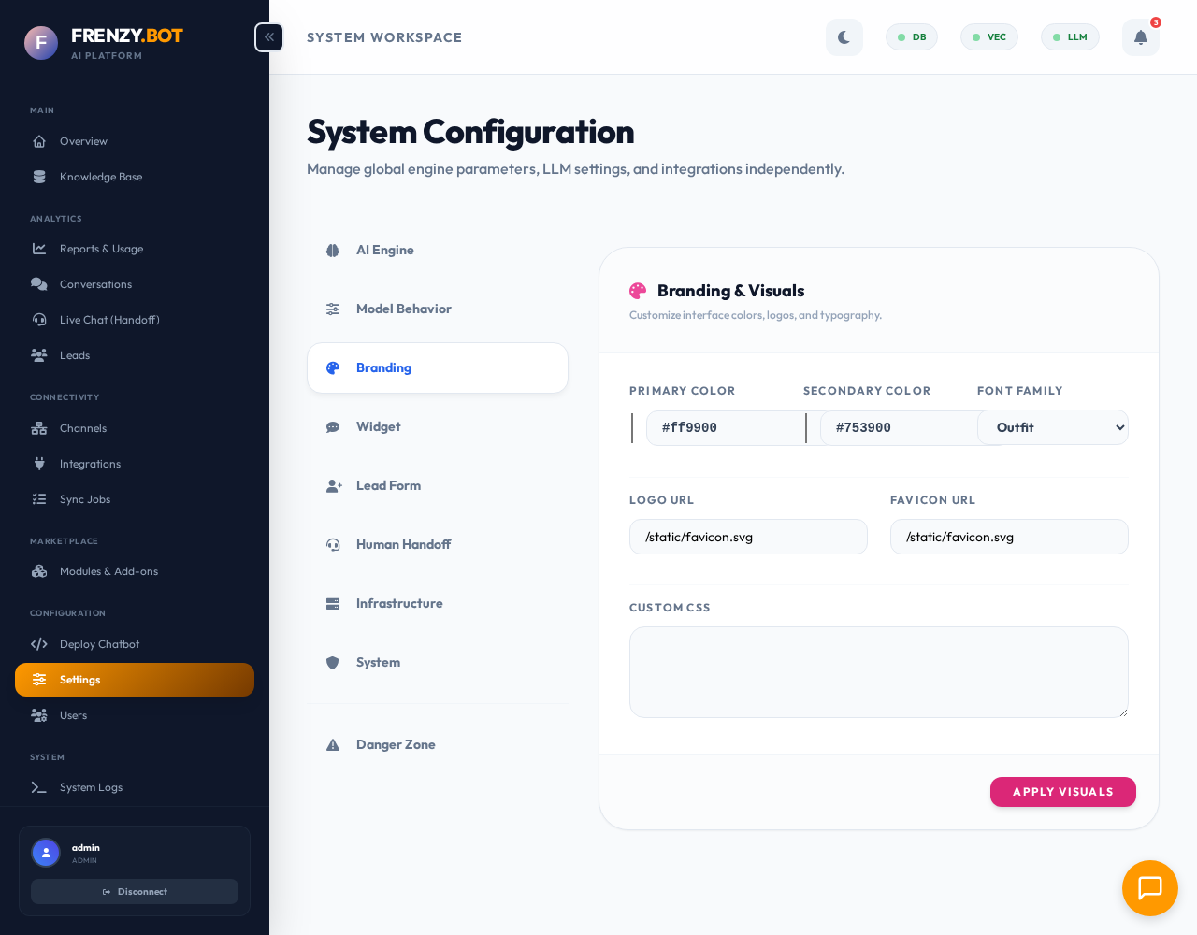Open notifications via the bell icon

tap(1140, 37)
